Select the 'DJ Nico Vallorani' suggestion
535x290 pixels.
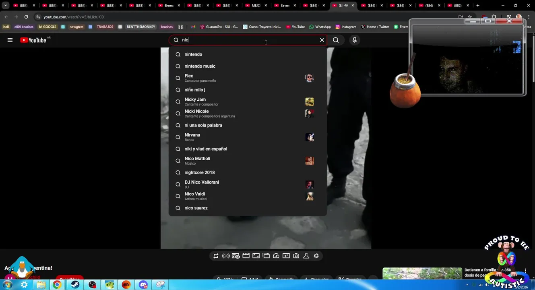(x=248, y=184)
